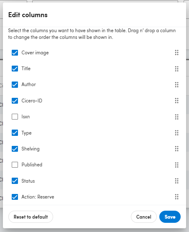Image resolution: width=189 pixels, height=232 pixels.
Task: Select the Published row drag handle
Action: point(176,165)
